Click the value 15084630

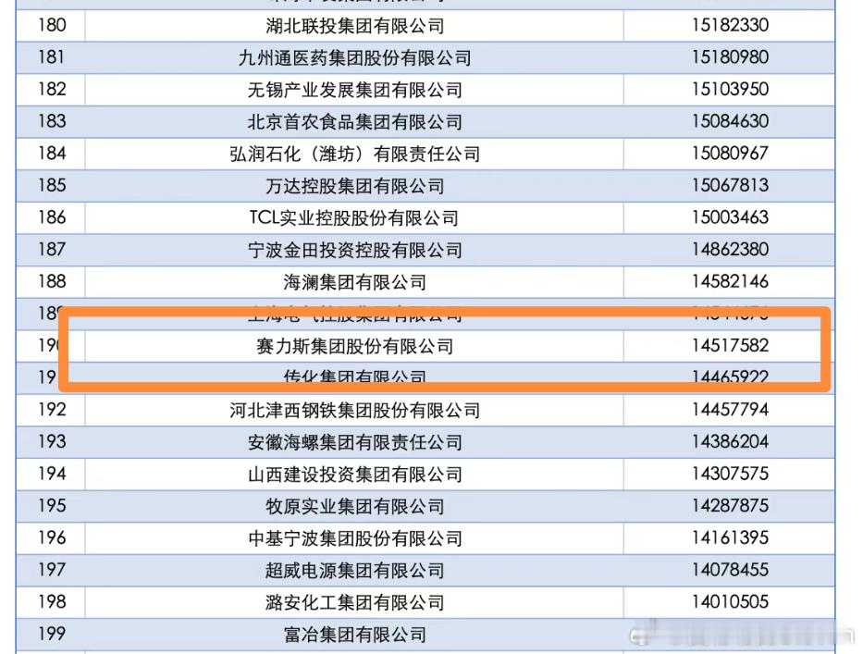click(x=730, y=121)
